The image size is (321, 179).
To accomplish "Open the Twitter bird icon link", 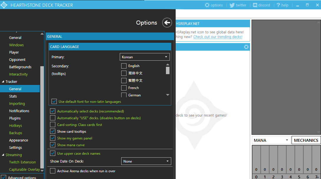I will (232, 5).
